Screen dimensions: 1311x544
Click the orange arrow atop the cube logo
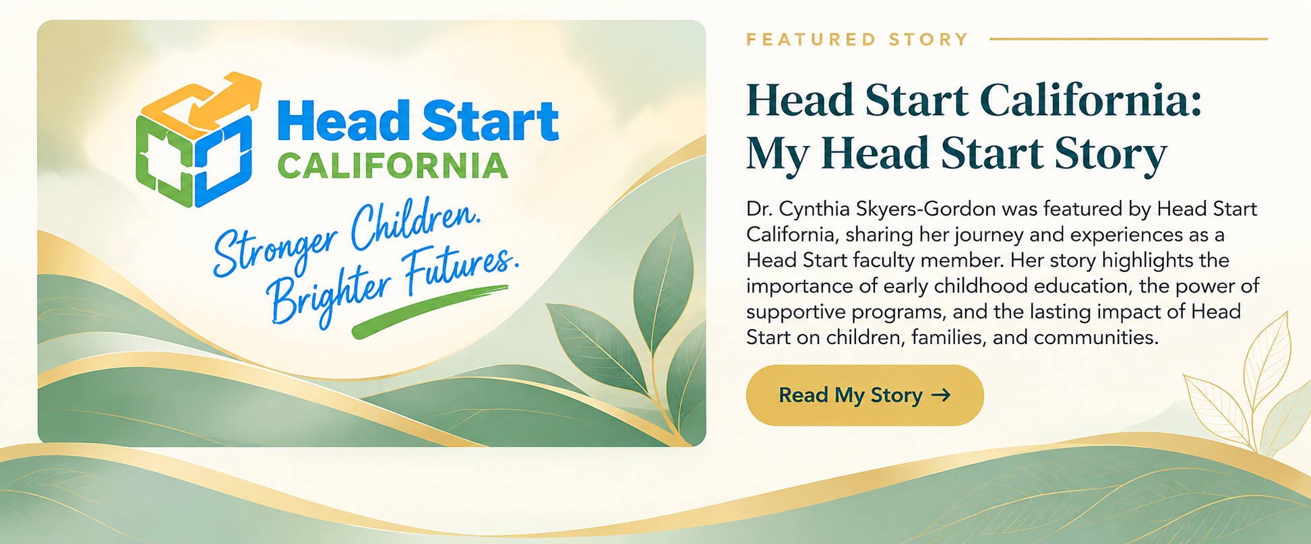tap(217, 99)
